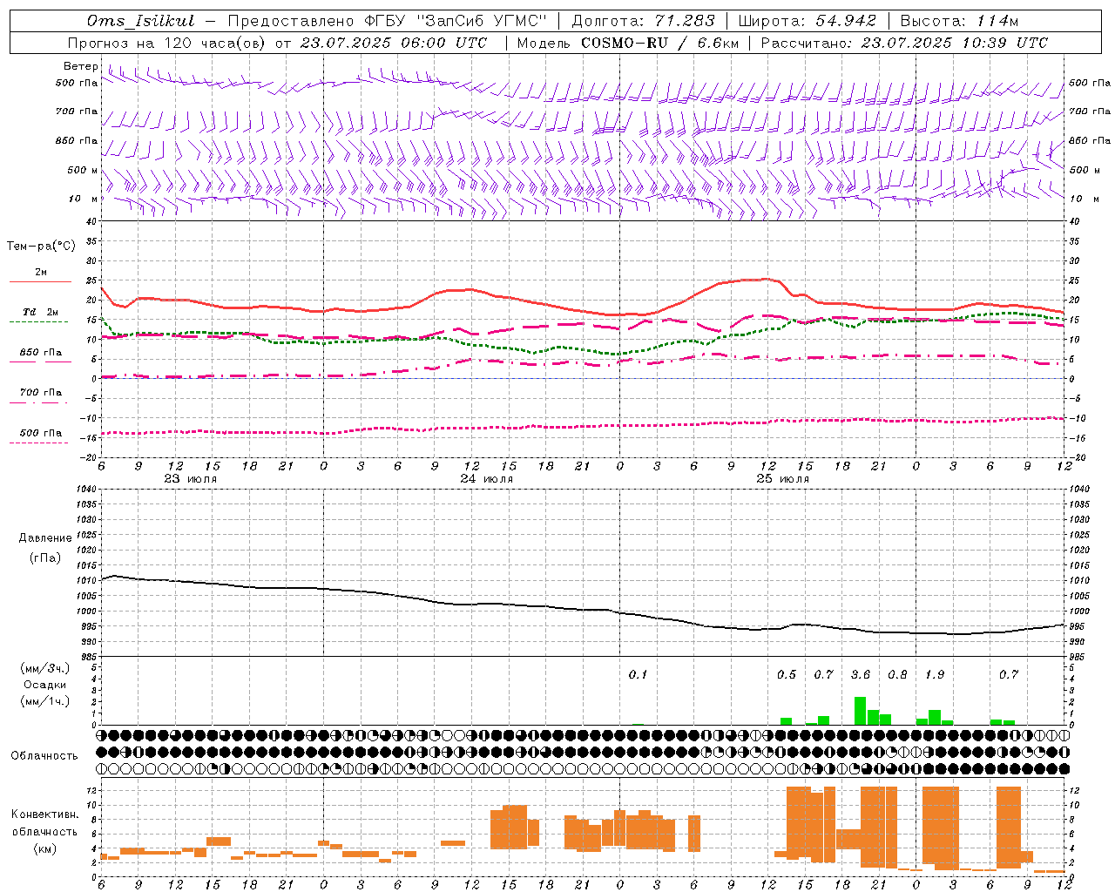This screenshot has width=1115, height=892.
Task: Click the Широта: 54.942 header value
Action: point(807,21)
